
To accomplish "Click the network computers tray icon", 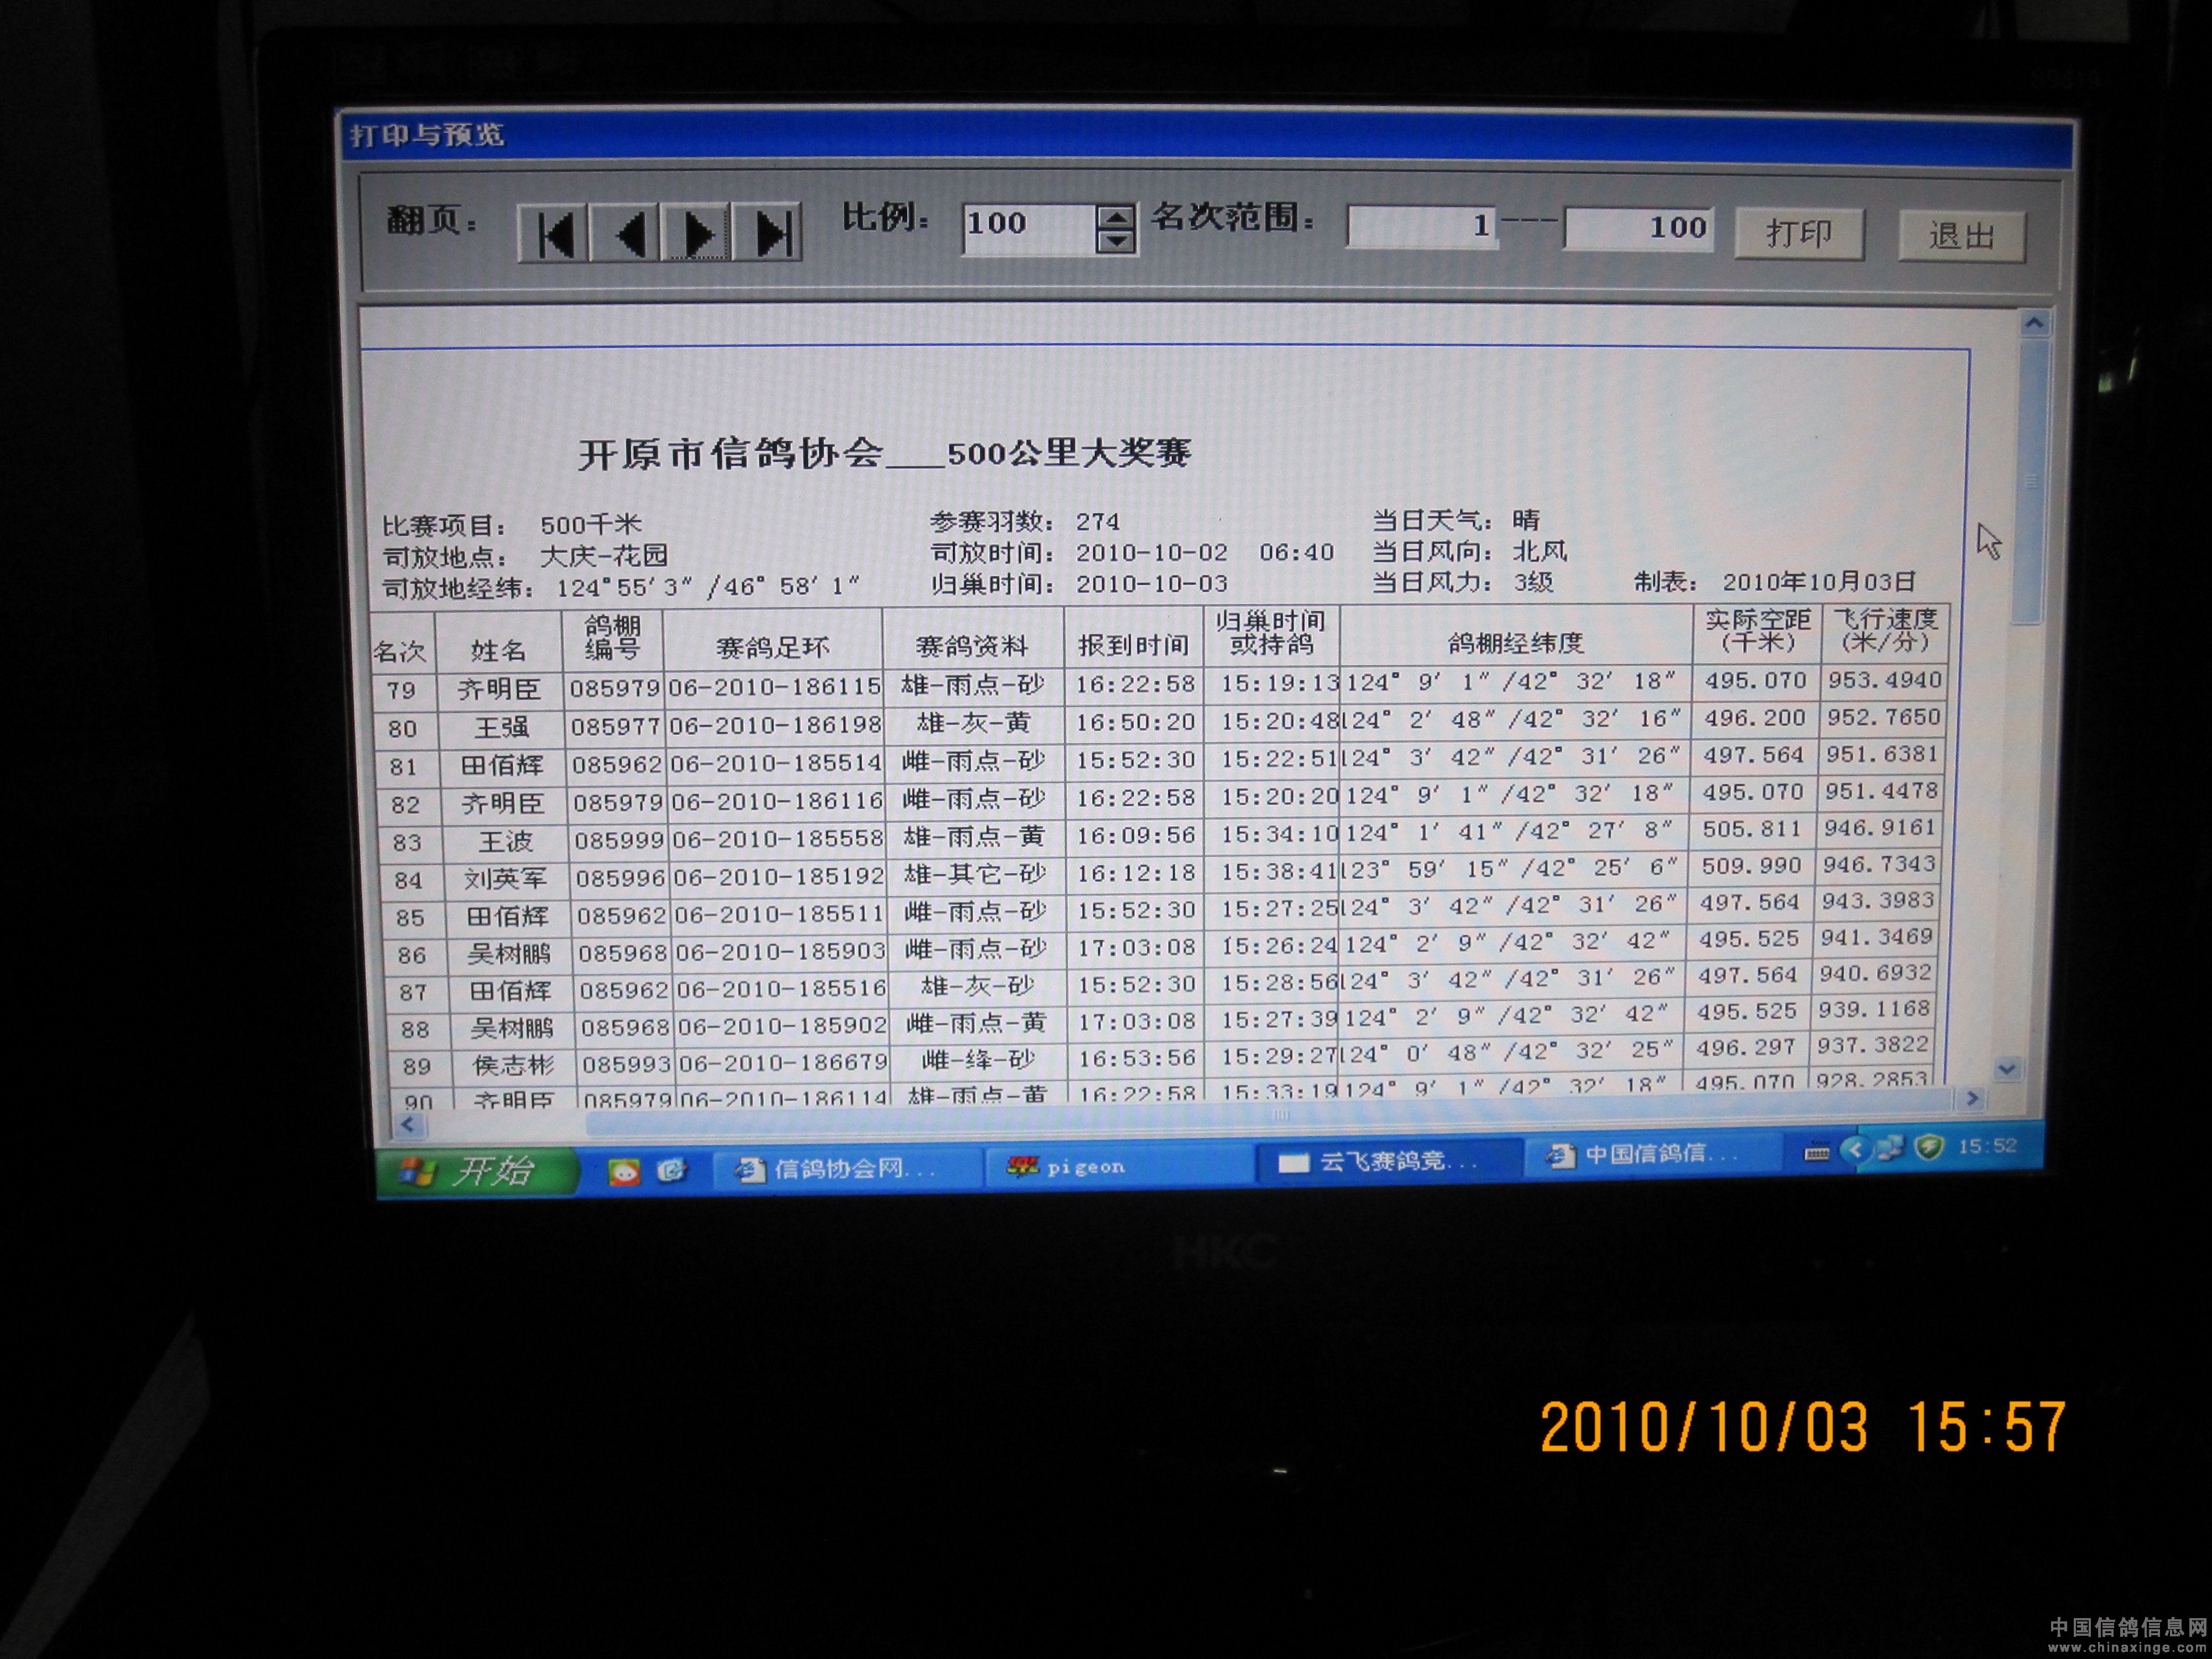I will pyautogui.click(x=1889, y=1149).
